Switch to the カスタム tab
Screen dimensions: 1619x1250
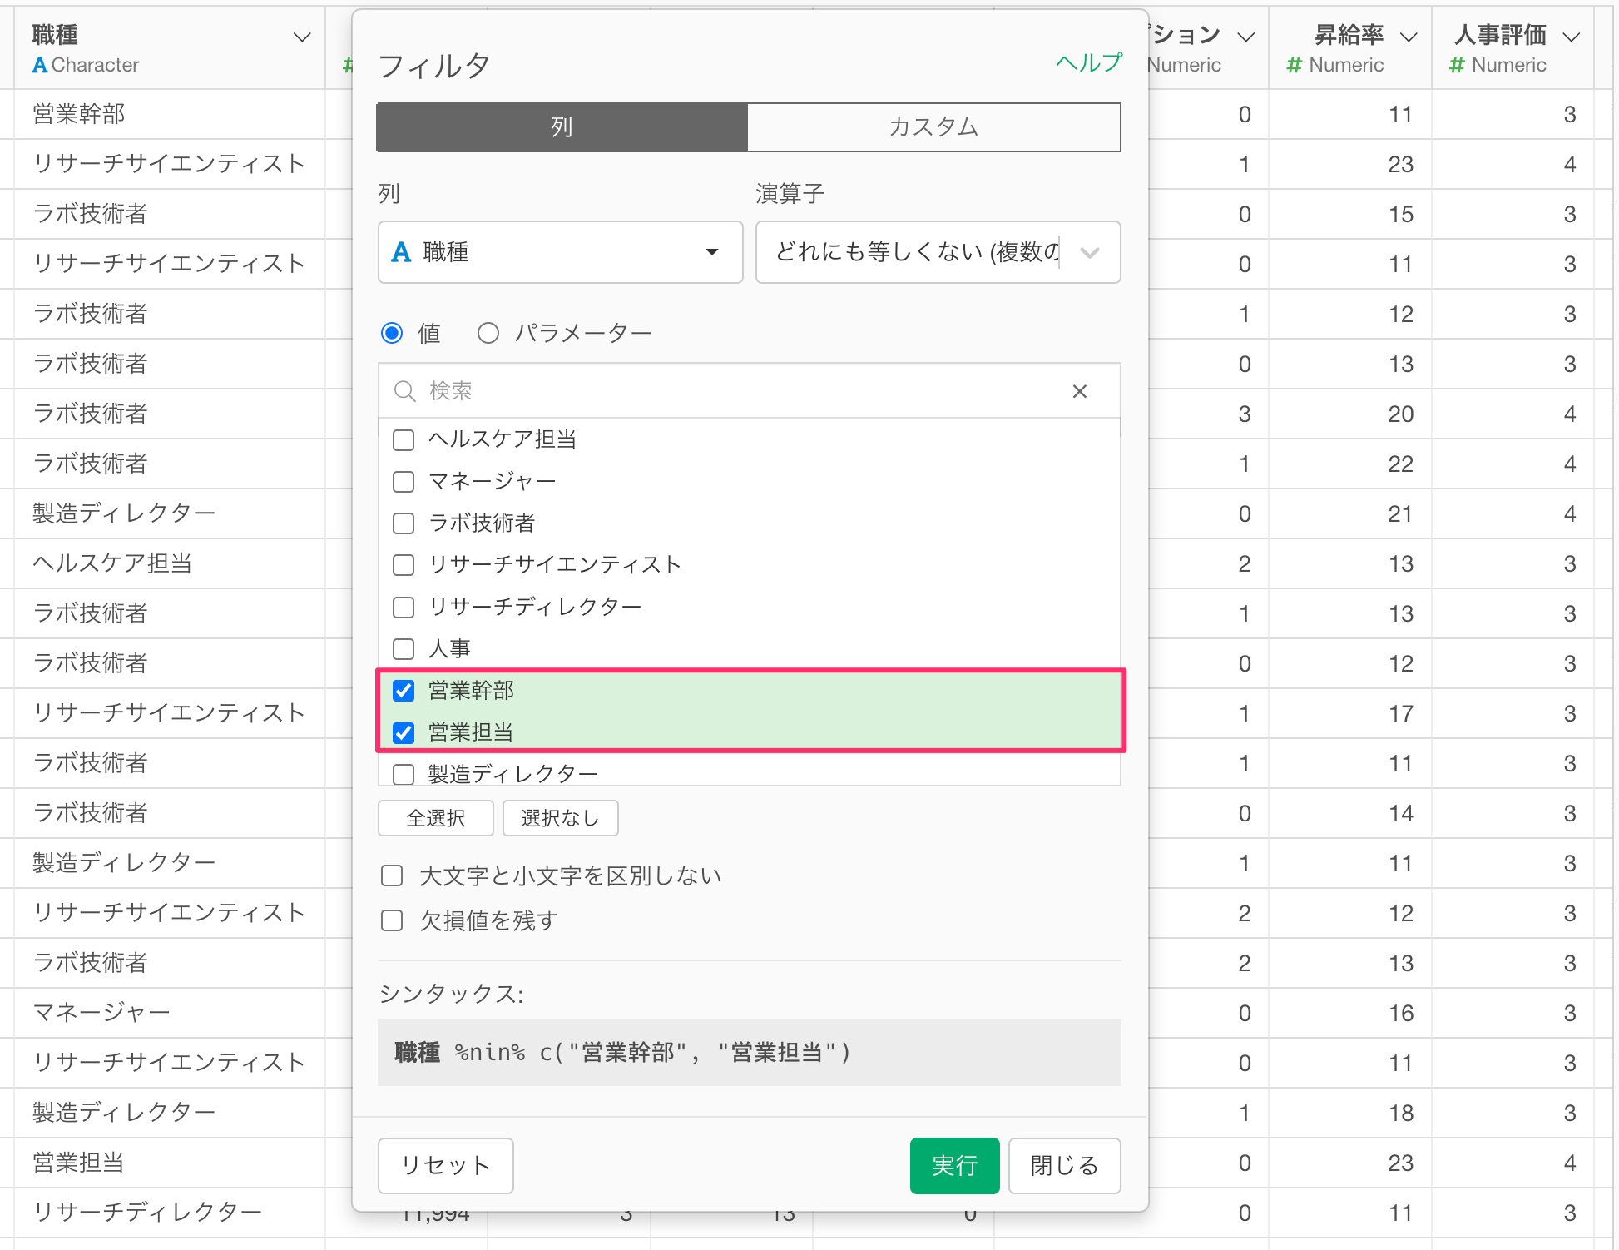pyautogui.click(x=933, y=127)
